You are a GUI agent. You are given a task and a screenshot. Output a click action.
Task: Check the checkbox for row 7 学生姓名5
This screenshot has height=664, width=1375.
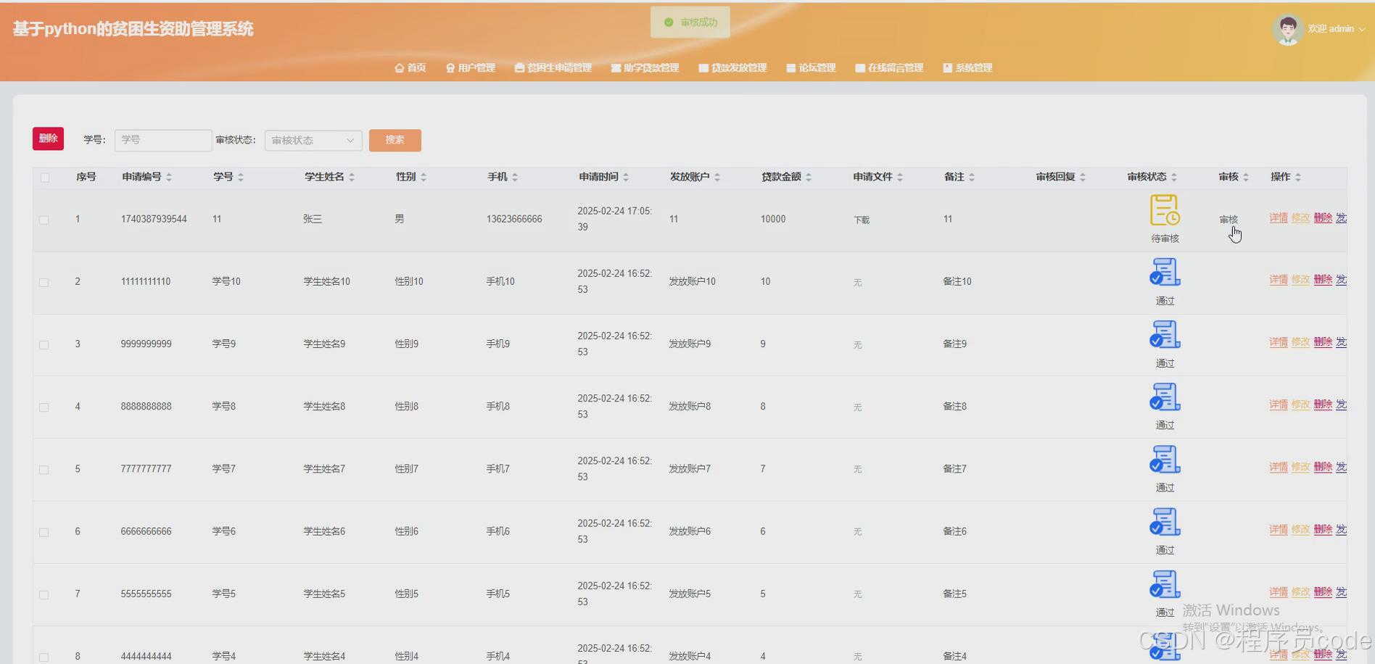(x=44, y=594)
